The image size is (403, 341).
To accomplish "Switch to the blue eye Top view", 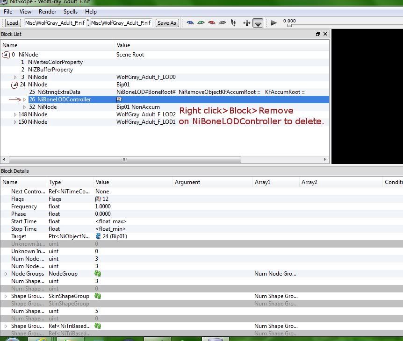I will (190, 22).
